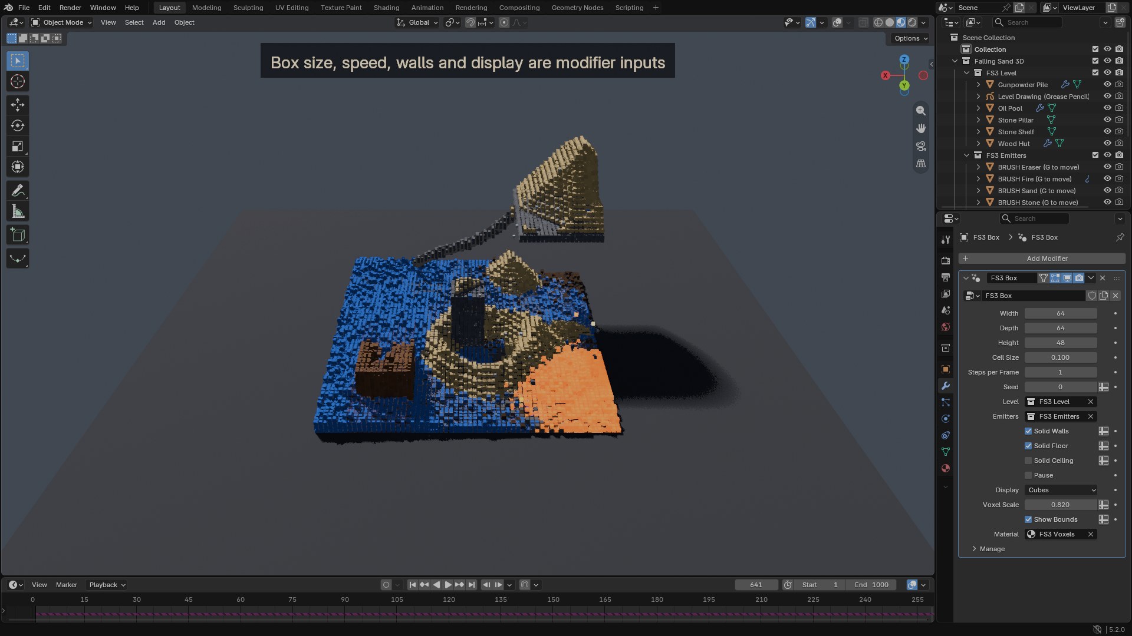The width and height of the screenshot is (1132, 636).
Task: Open the timeline Marker menu
Action: (67, 585)
